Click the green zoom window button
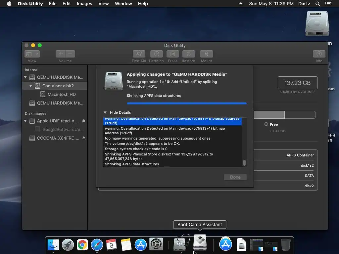 (x=40, y=45)
